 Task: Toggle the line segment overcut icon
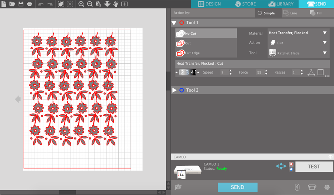(311, 73)
